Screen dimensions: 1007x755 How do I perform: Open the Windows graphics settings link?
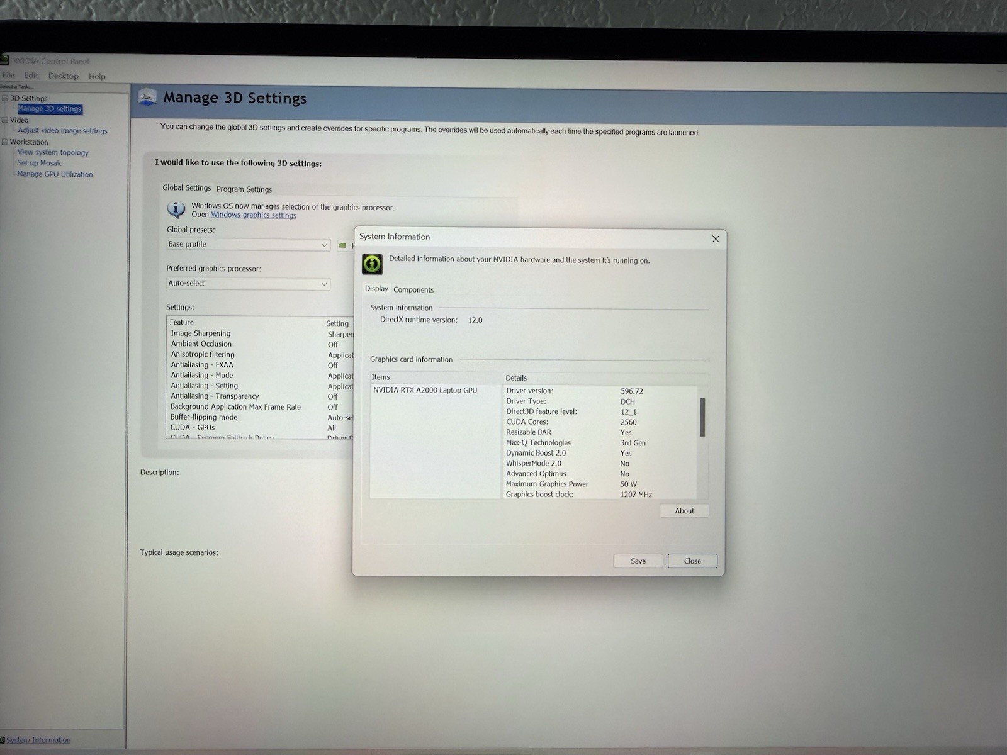click(x=254, y=215)
